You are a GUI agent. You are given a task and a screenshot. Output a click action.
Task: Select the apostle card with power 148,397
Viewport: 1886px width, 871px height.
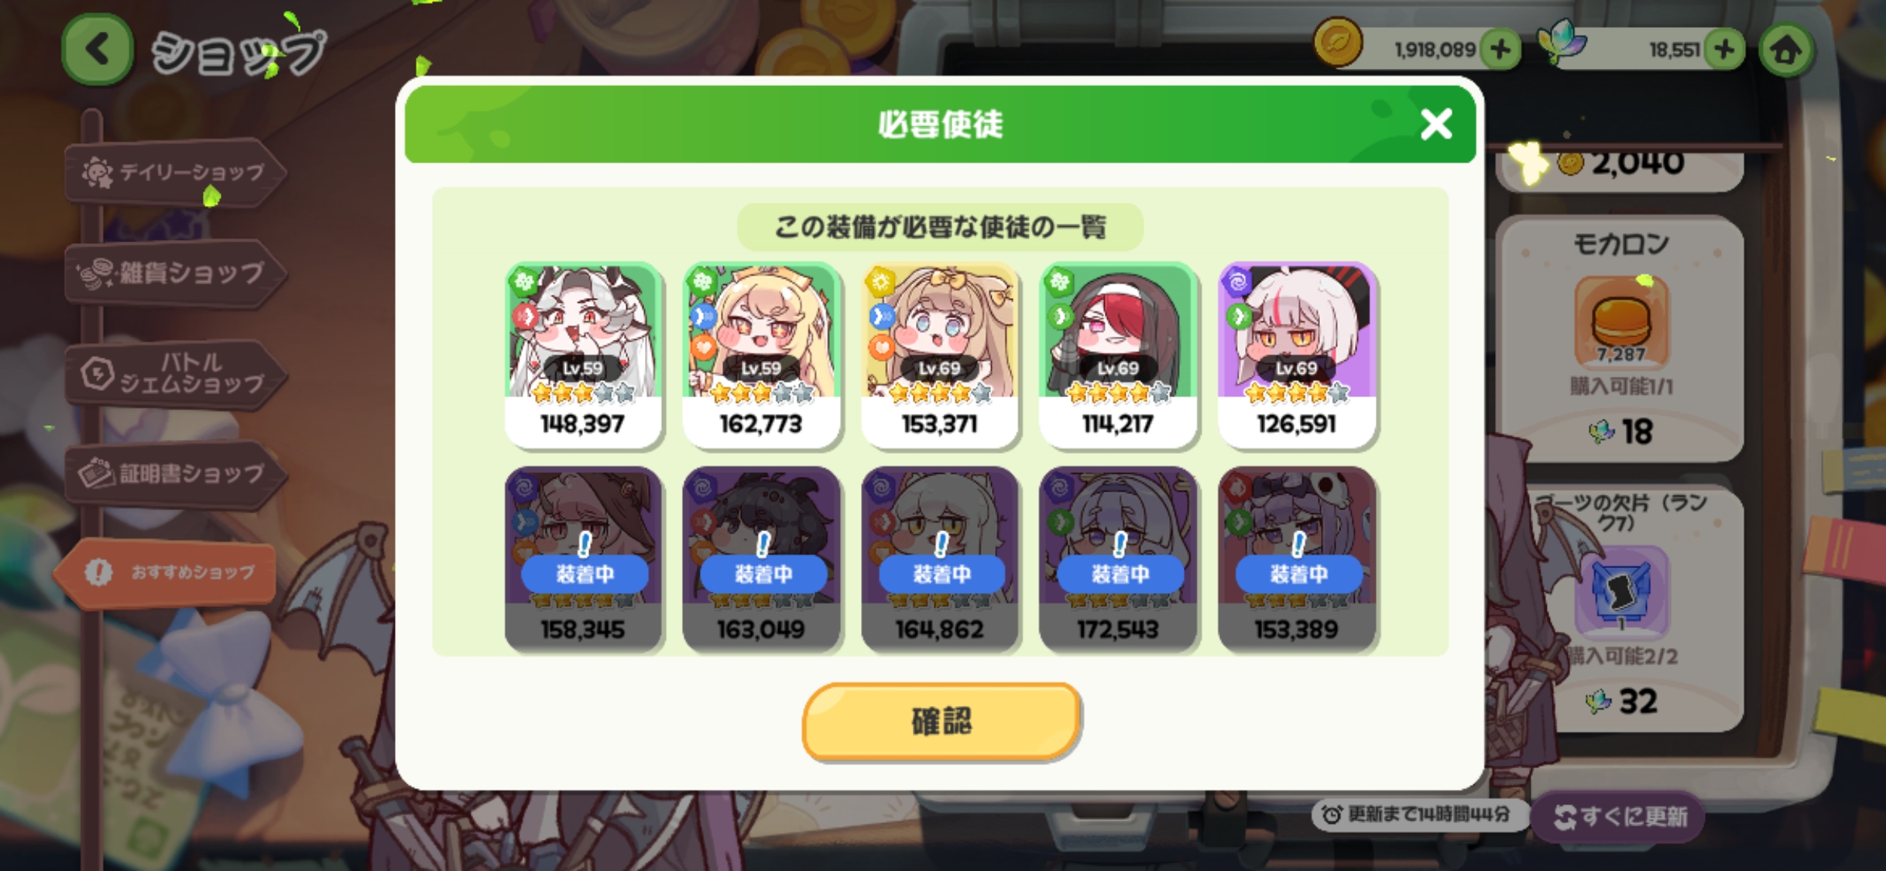click(x=583, y=355)
